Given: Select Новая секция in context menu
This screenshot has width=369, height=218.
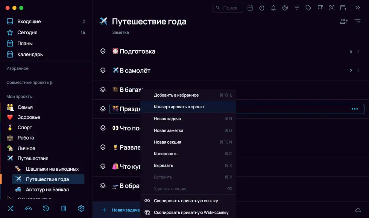Looking at the screenshot, I should [x=167, y=142].
